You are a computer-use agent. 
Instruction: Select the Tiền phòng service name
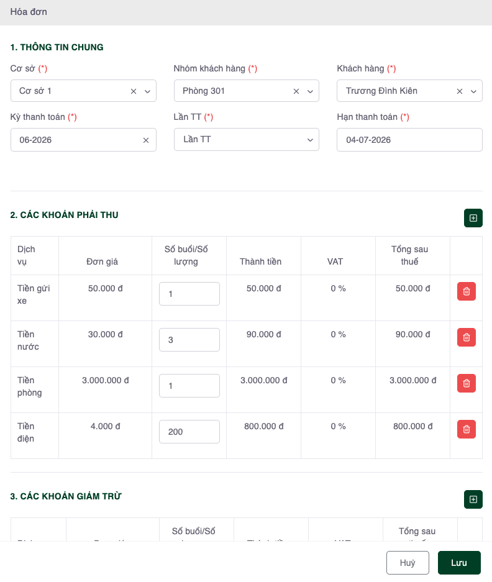[29, 386]
